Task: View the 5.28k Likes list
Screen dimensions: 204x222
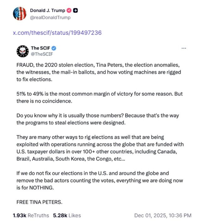Action: 67,215
